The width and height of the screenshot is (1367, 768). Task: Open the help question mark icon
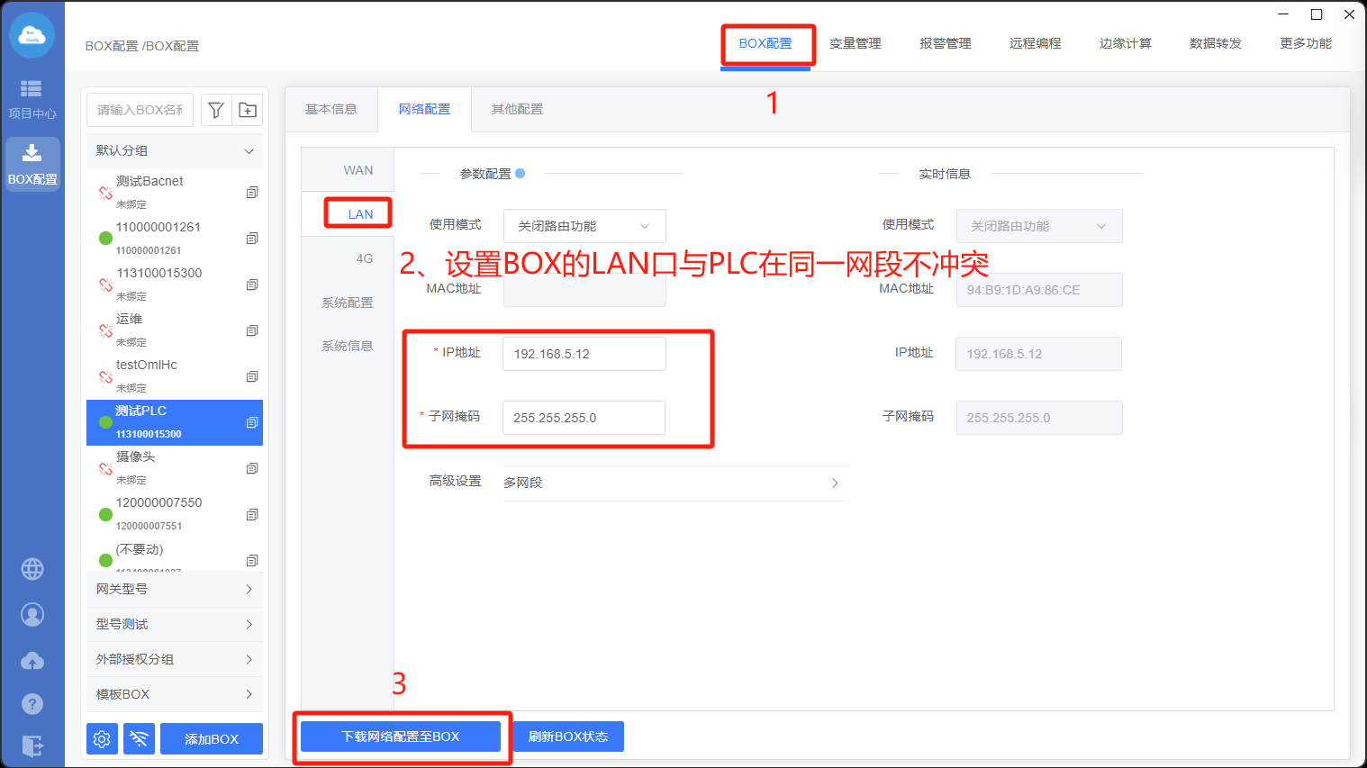32,704
